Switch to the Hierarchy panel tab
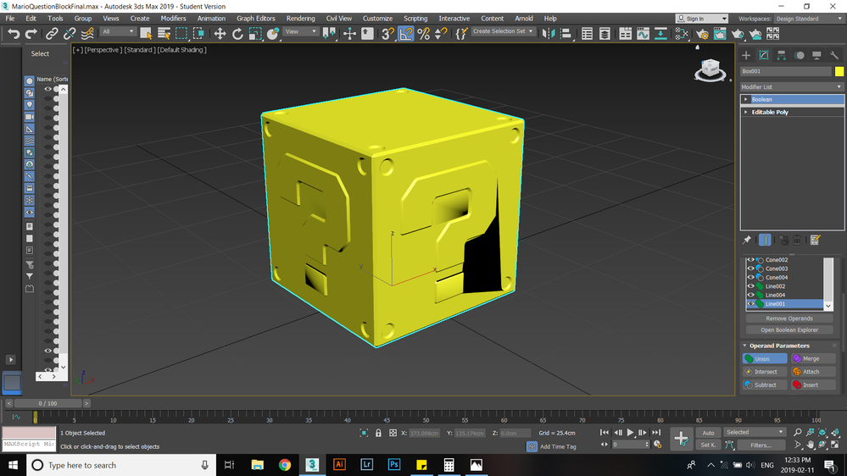847x476 pixels. tap(781, 55)
